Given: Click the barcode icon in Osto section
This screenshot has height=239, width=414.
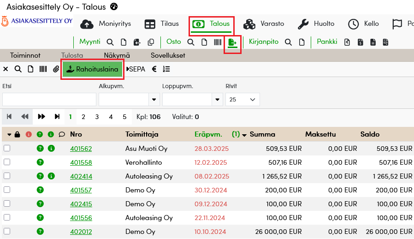Looking at the screenshot, I should point(217,42).
